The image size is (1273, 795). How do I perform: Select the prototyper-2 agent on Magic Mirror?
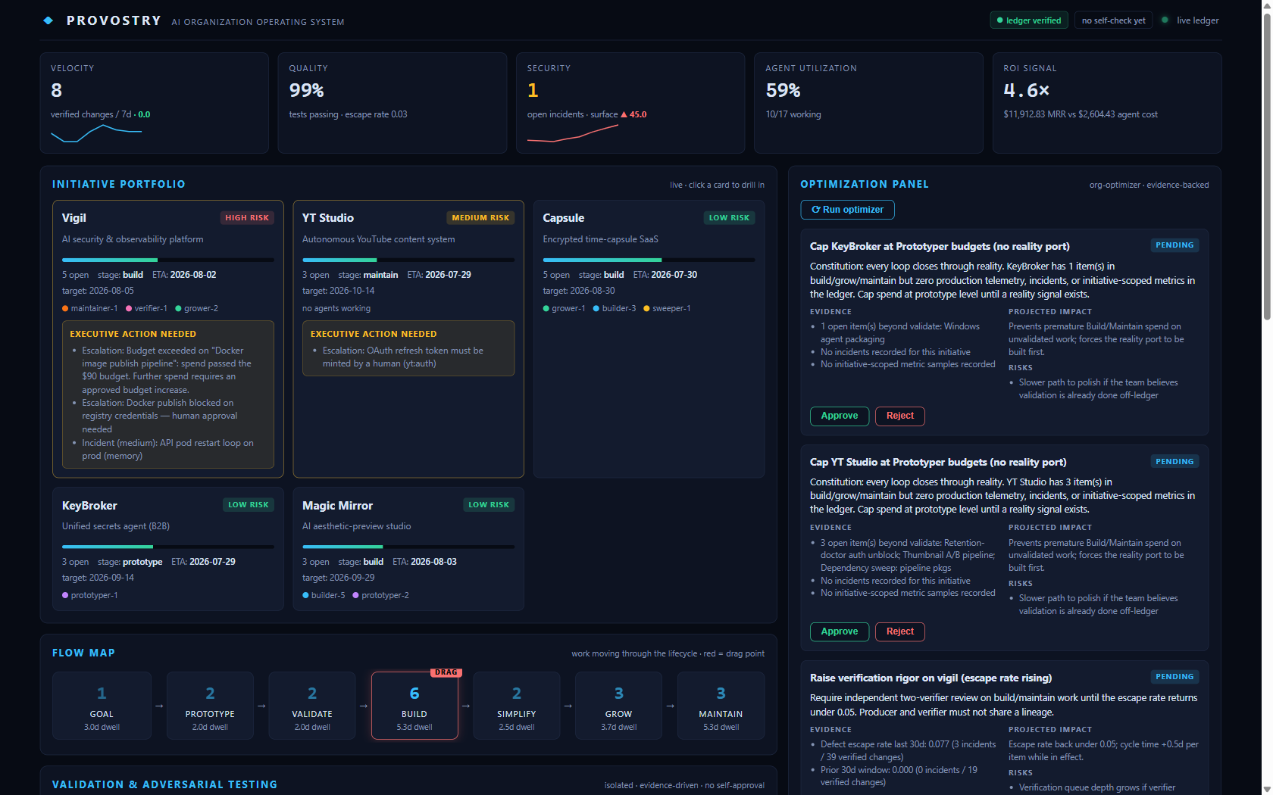[x=380, y=595]
